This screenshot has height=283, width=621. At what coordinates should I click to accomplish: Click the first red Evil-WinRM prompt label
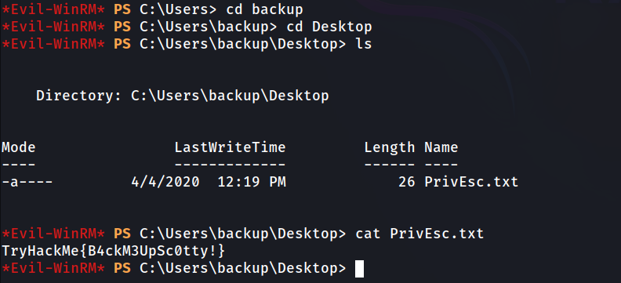(53, 9)
